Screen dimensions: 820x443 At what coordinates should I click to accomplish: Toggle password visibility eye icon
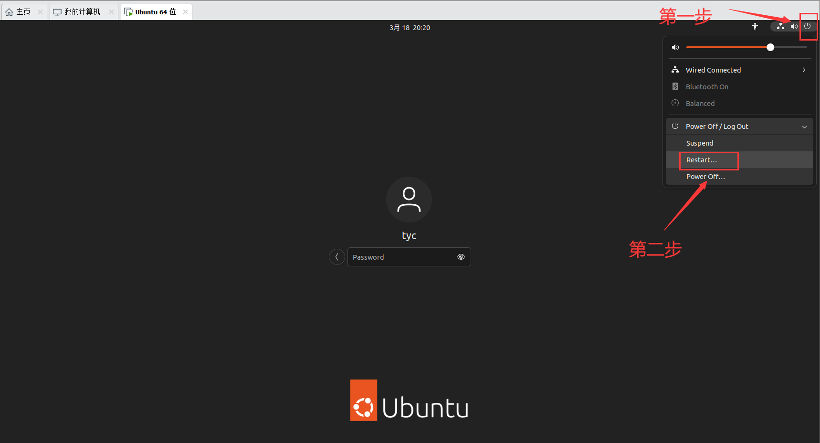point(461,257)
